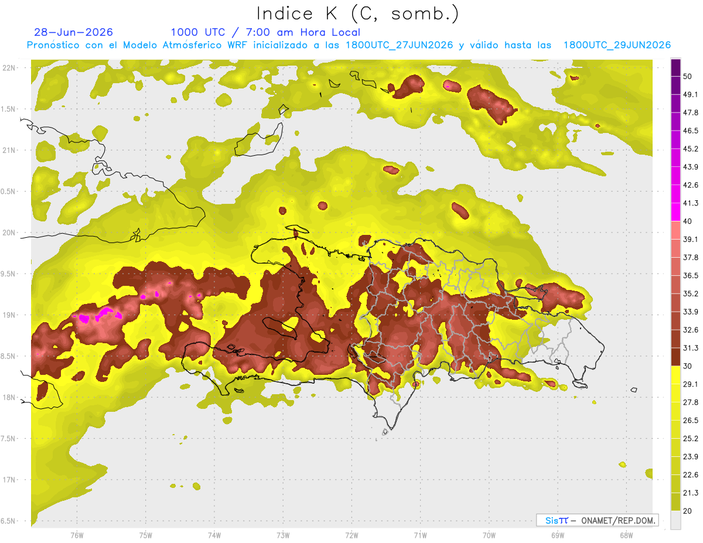Click the '19N' latitude label

pyautogui.click(x=9, y=315)
